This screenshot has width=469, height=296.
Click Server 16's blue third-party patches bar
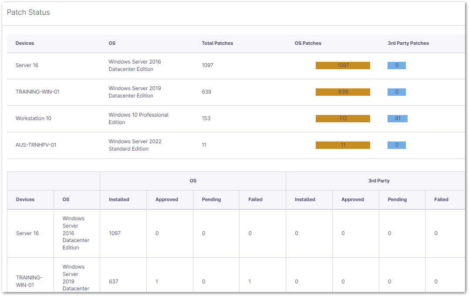(x=396, y=65)
